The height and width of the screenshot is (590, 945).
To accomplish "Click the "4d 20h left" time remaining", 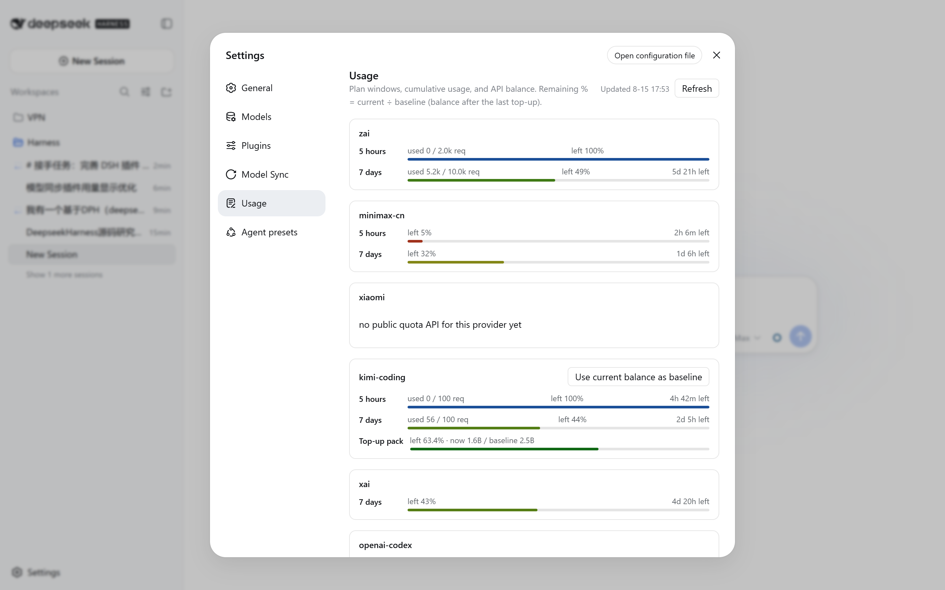I will tap(690, 501).
